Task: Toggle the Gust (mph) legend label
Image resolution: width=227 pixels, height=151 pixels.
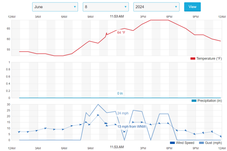Action: 213,143
